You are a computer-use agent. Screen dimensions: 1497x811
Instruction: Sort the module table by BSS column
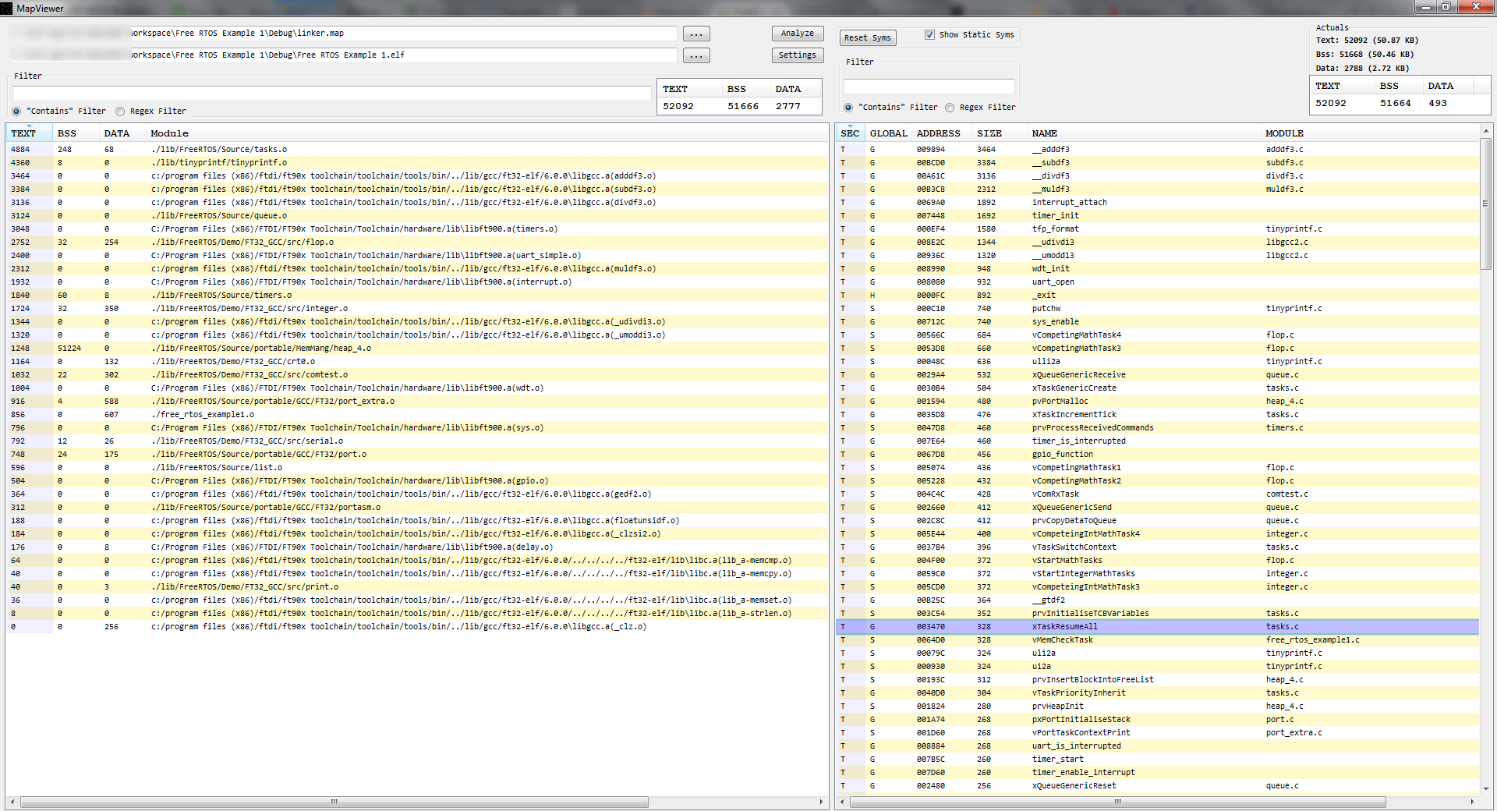click(67, 133)
